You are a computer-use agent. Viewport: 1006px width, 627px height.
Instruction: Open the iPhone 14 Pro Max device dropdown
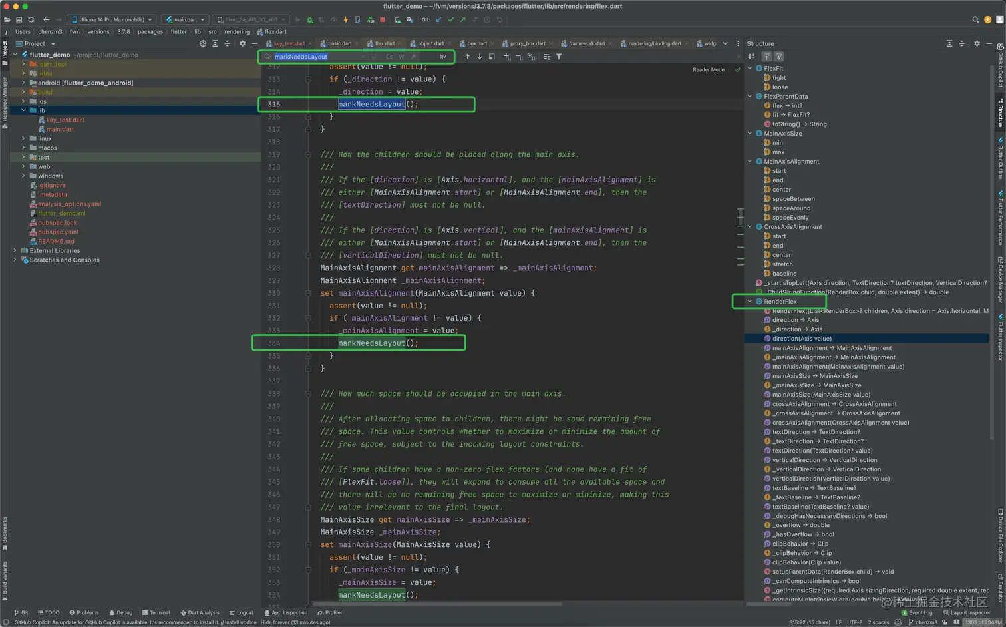(x=112, y=20)
